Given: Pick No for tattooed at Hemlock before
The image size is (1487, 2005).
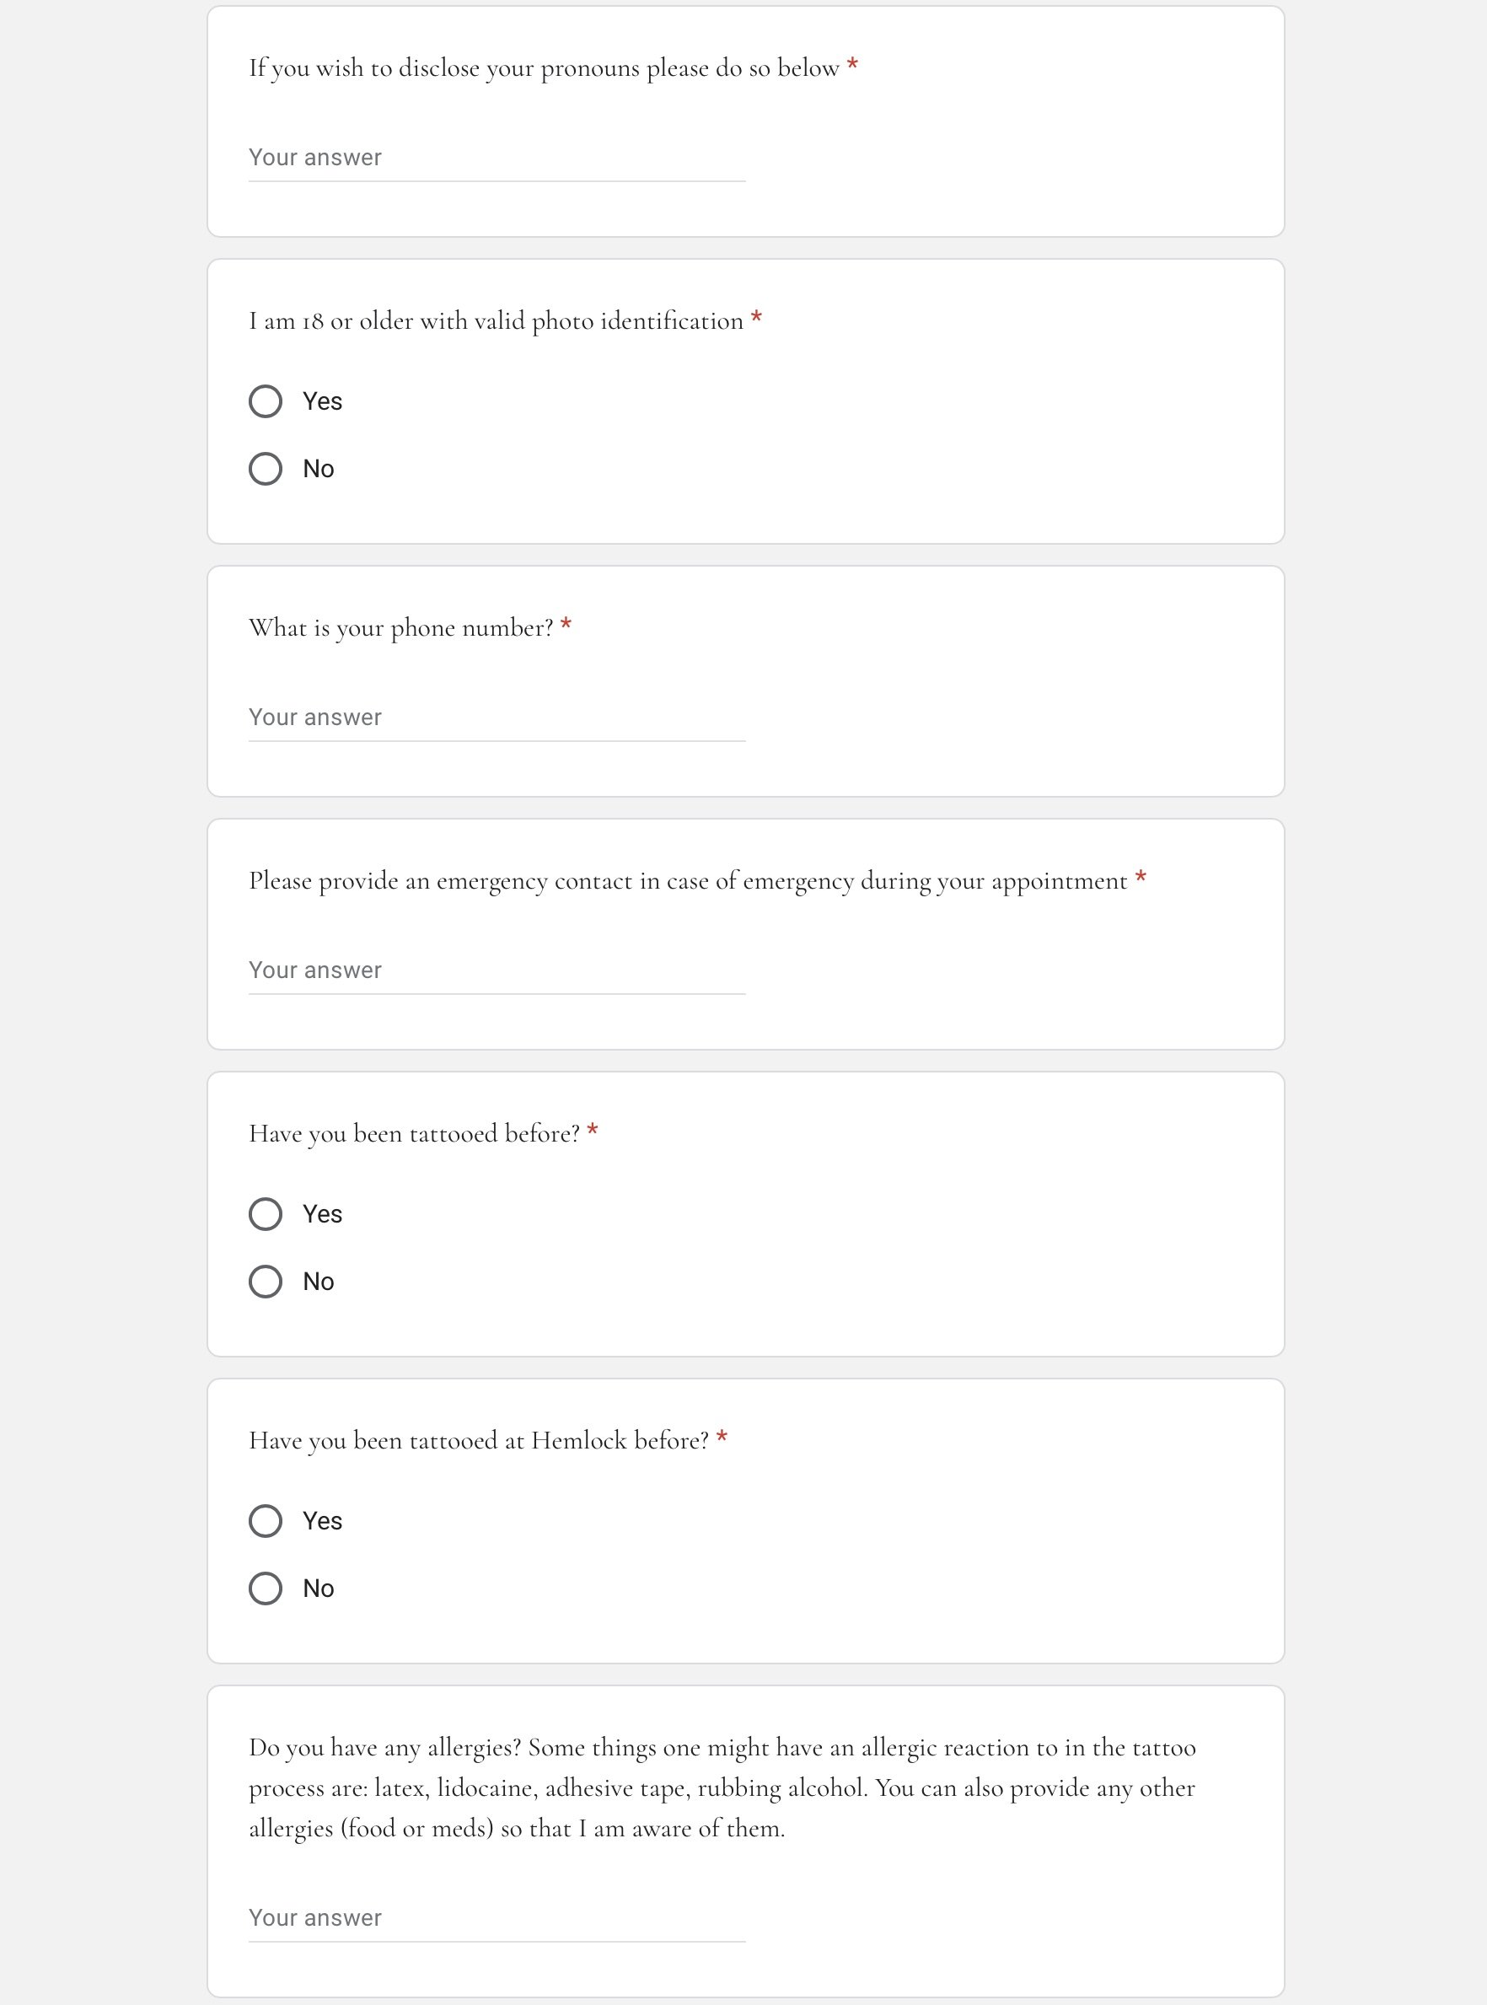Looking at the screenshot, I should coord(266,1589).
